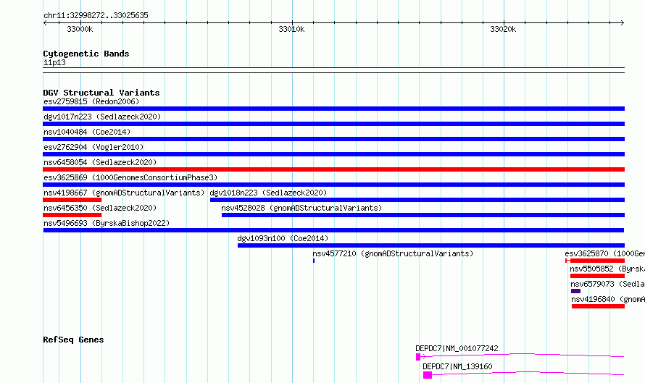Click the left arrowhead of the ruler

click(x=45, y=22)
